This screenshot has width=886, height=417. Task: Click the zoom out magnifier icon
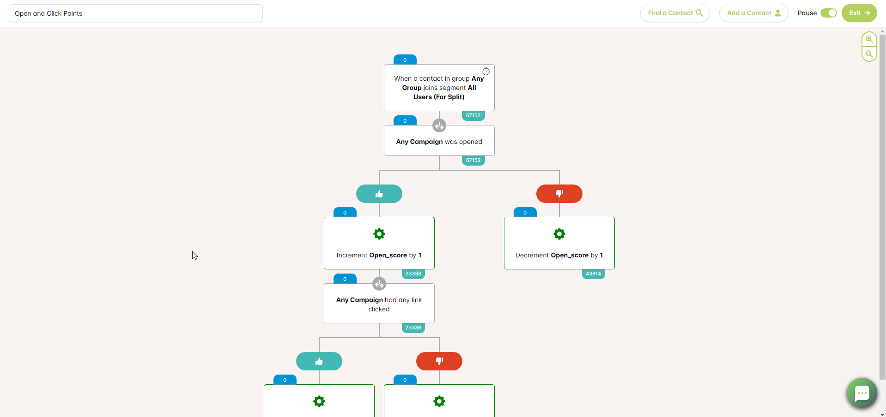(x=869, y=54)
